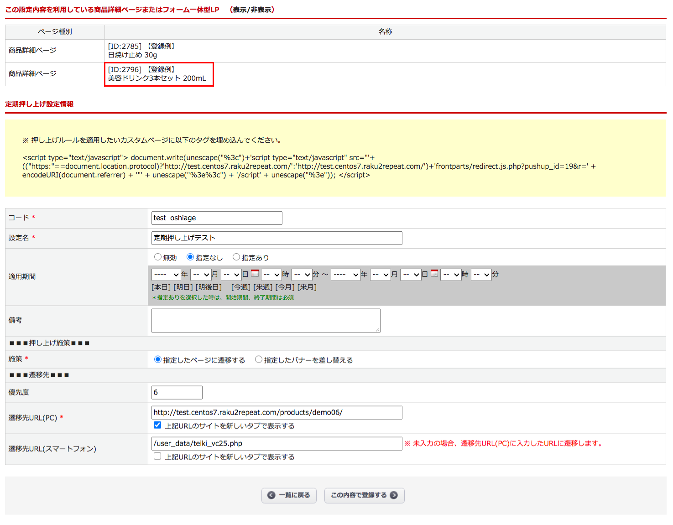The width and height of the screenshot is (673, 525).
Task: Click the [来週] quick period link
Action: pyautogui.click(x=263, y=287)
